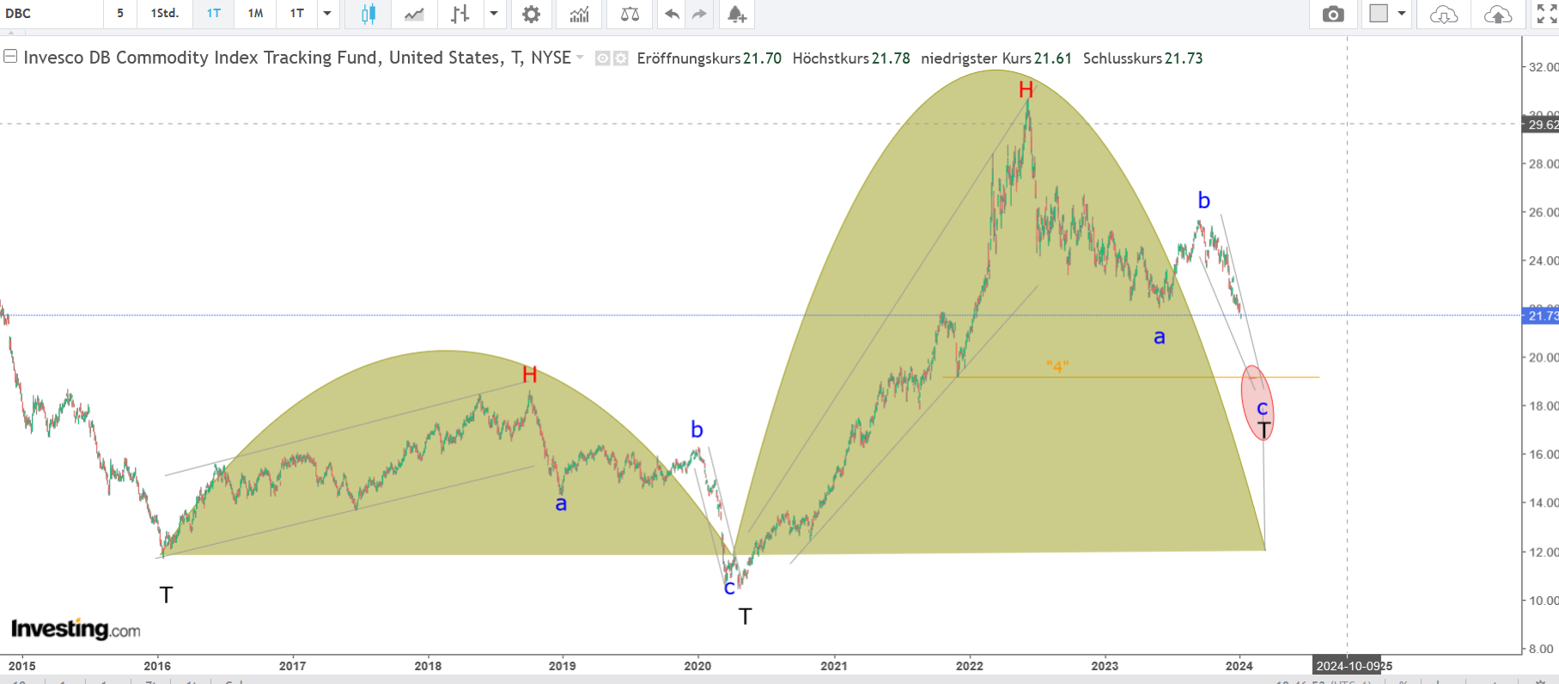
Task: Click the Investing.com logo link
Action: (x=76, y=629)
